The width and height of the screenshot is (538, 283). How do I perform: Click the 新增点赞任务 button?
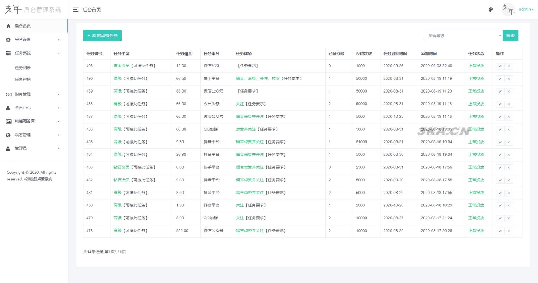[102, 36]
